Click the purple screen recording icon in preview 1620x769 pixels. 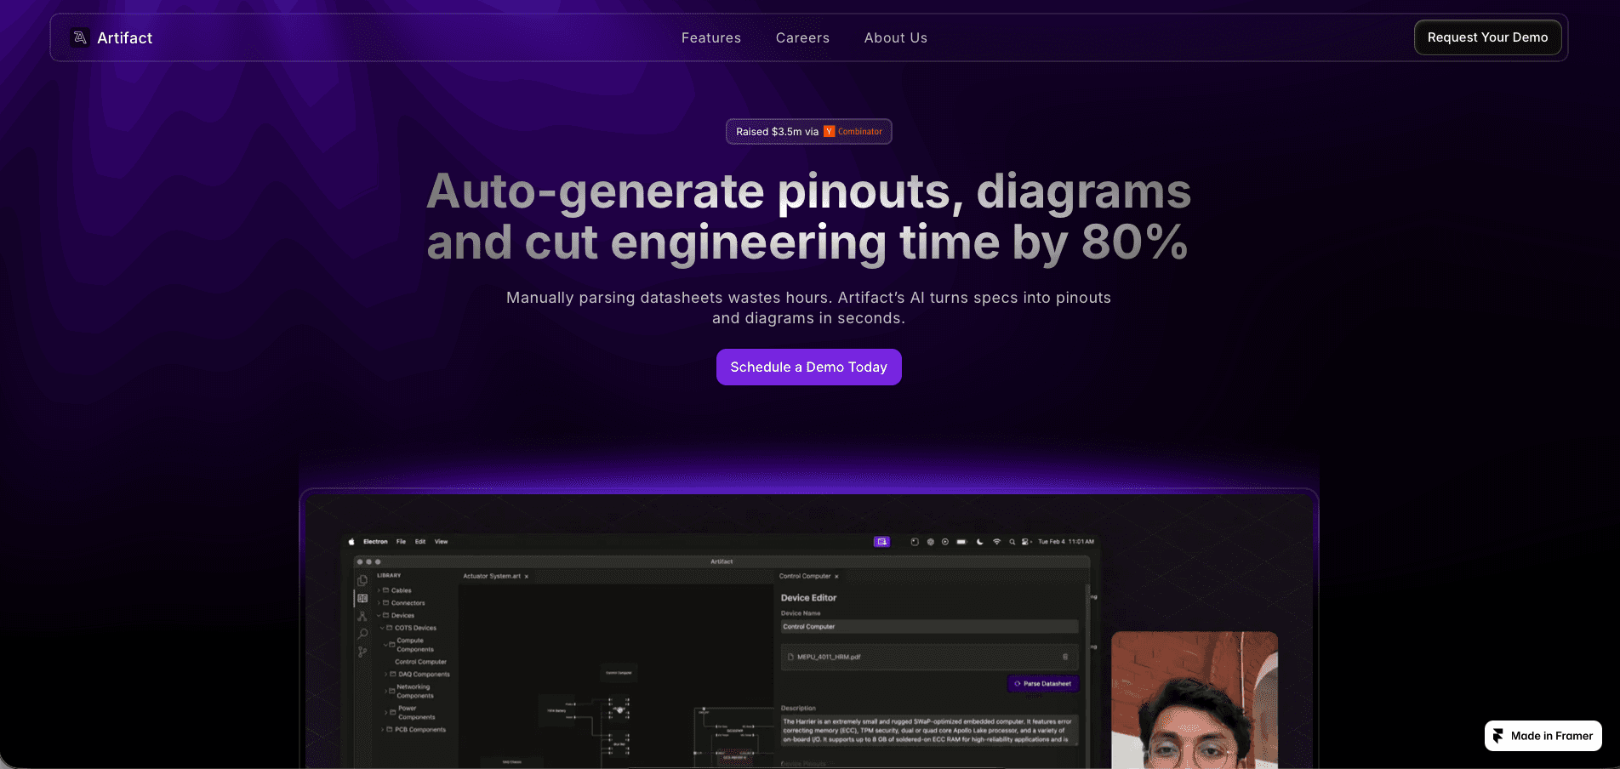tap(881, 542)
